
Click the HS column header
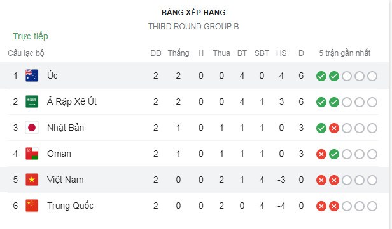point(281,53)
